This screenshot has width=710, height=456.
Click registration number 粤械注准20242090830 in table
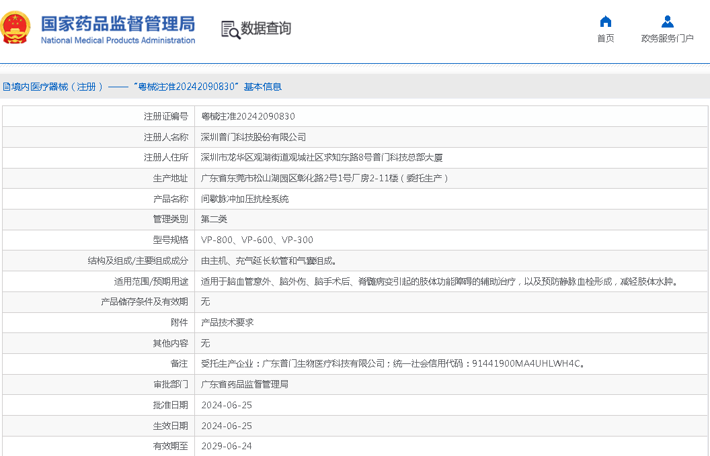(247, 116)
